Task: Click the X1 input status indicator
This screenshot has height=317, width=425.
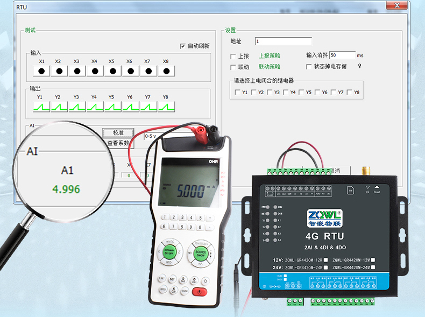Action: coord(41,71)
